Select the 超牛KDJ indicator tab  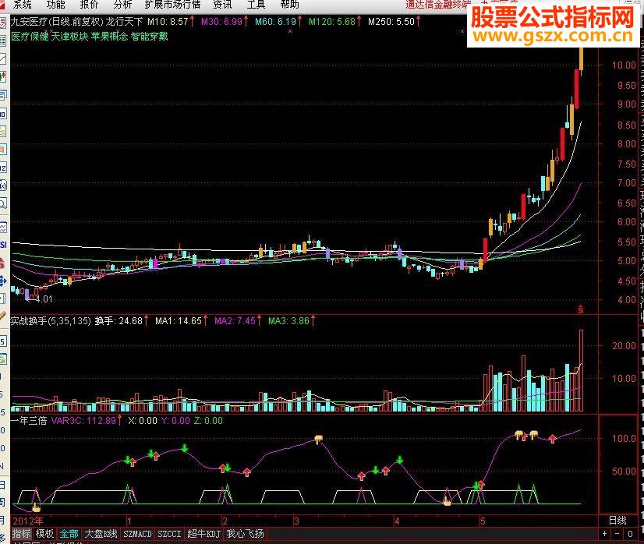(x=203, y=534)
